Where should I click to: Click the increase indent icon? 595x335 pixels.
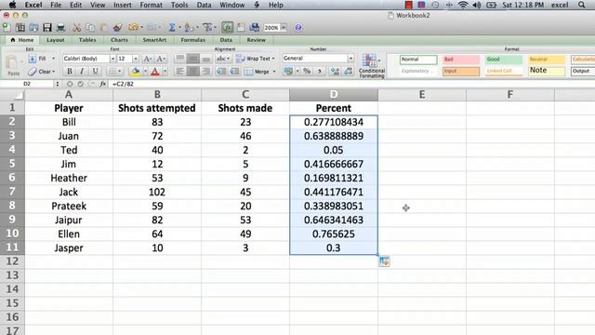(235, 71)
